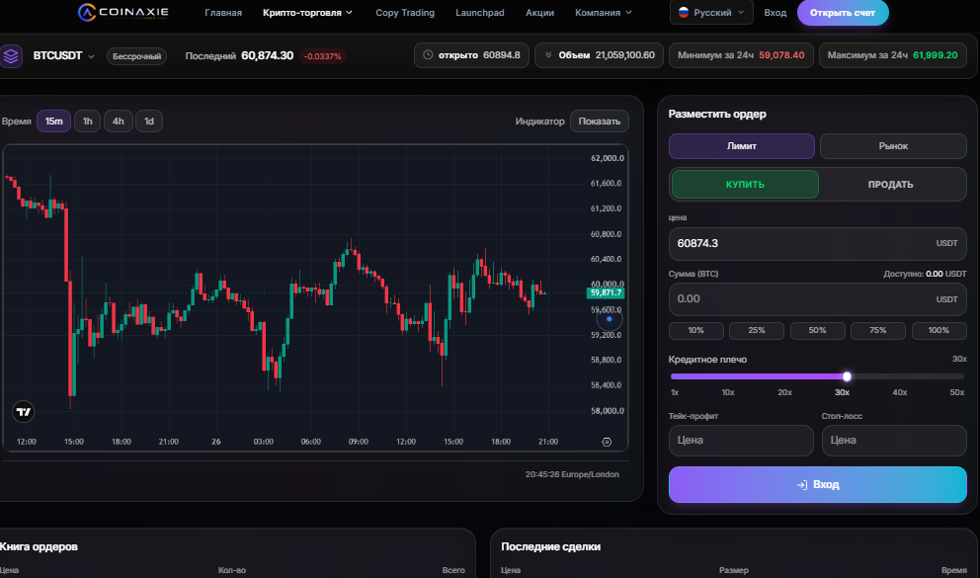Go to Главная page

coord(223,13)
